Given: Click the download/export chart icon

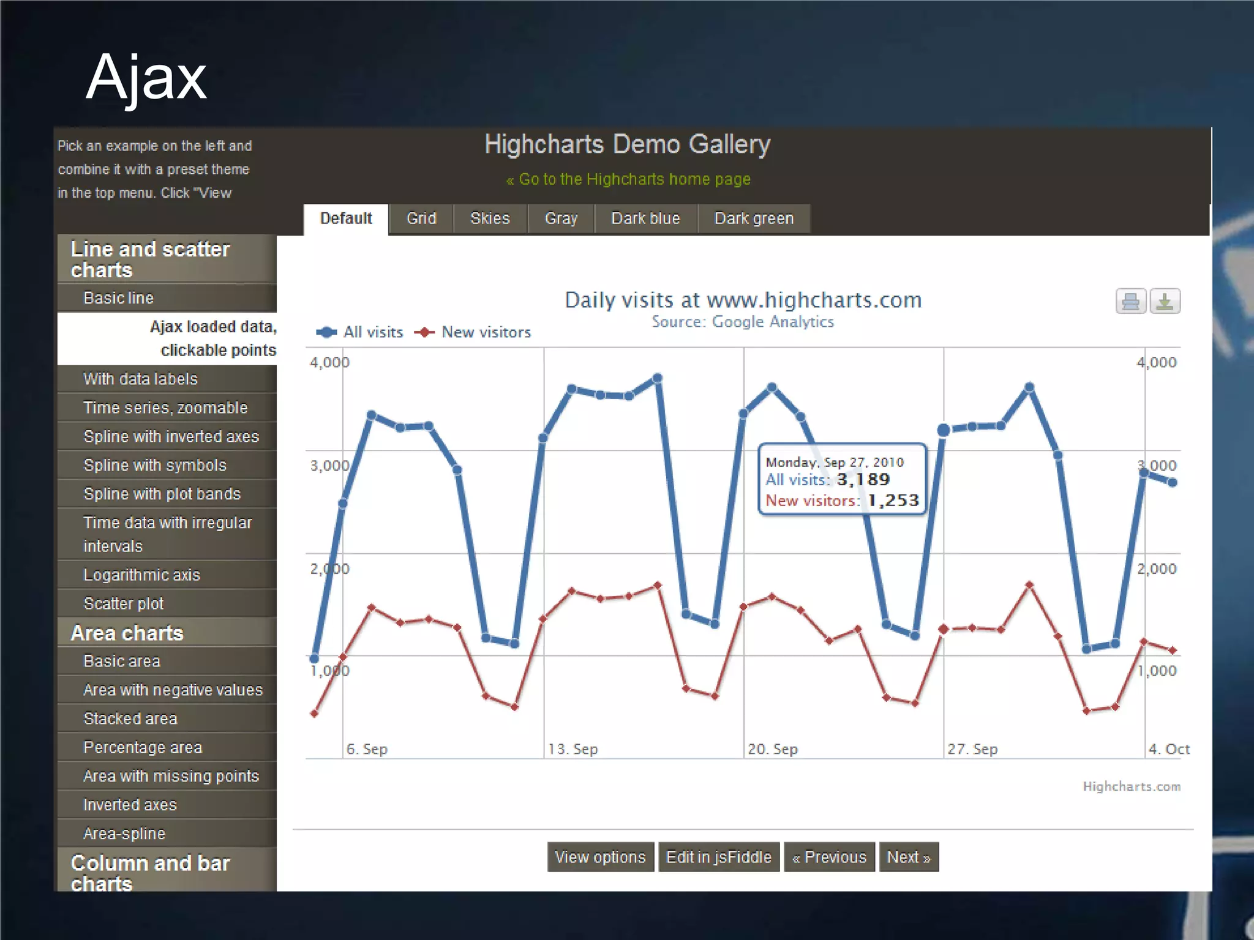Looking at the screenshot, I should (x=1165, y=301).
